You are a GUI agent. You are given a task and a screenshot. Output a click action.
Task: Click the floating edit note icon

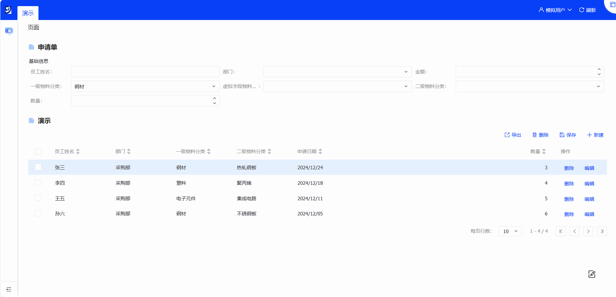pyautogui.click(x=592, y=274)
